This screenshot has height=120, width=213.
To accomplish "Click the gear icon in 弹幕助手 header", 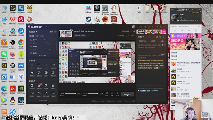I will [x=160, y=37].
